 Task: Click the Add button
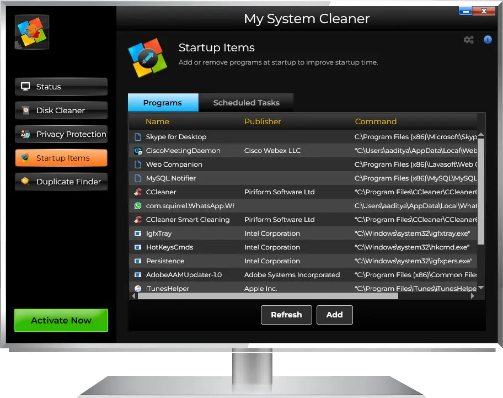click(335, 315)
